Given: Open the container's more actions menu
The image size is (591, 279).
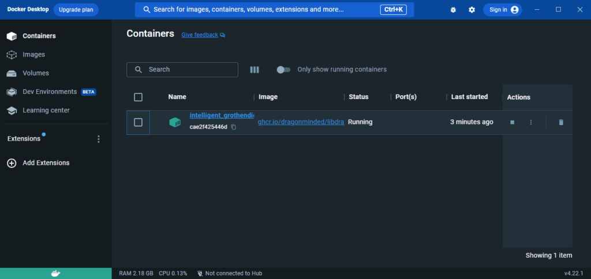Looking at the screenshot, I should click(x=531, y=122).
